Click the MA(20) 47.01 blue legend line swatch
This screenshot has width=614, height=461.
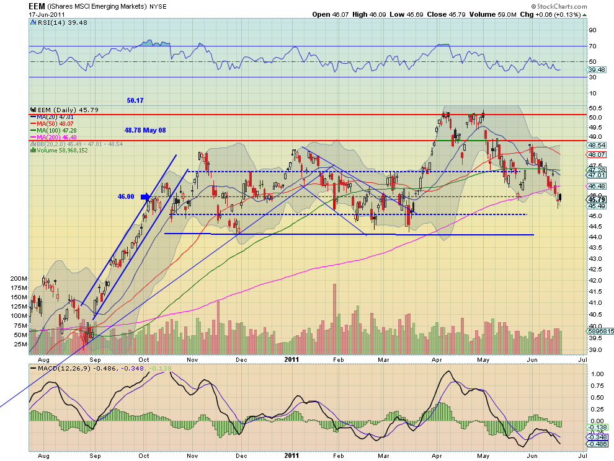(33, 117)
